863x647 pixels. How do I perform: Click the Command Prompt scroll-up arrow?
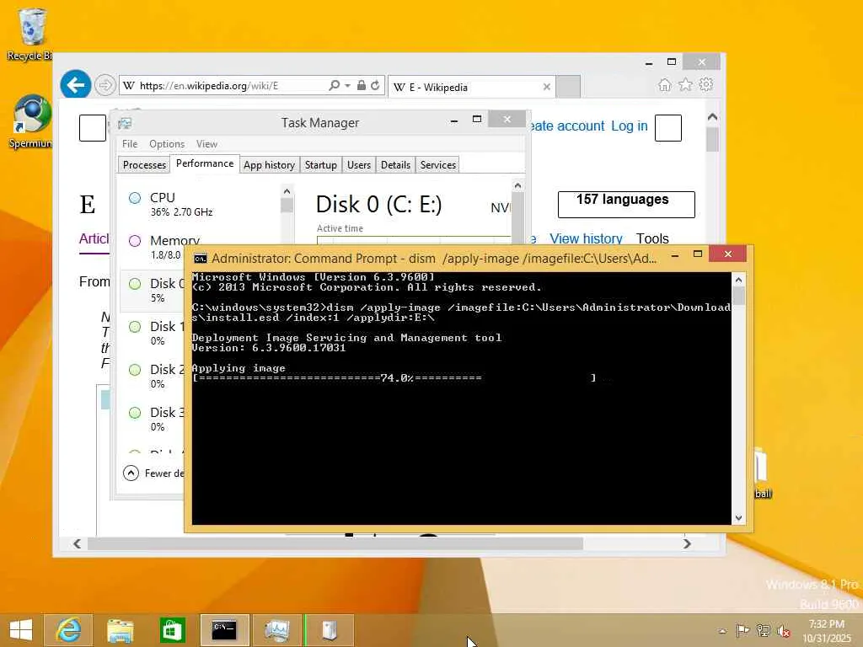click(x=738, y=280)
